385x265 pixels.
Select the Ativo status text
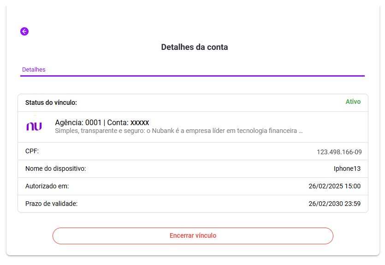353,102
